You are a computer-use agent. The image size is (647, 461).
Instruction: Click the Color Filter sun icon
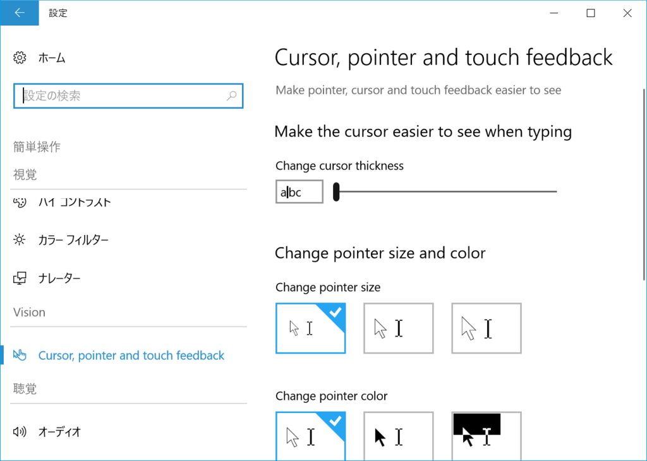[x=20, y=240]
